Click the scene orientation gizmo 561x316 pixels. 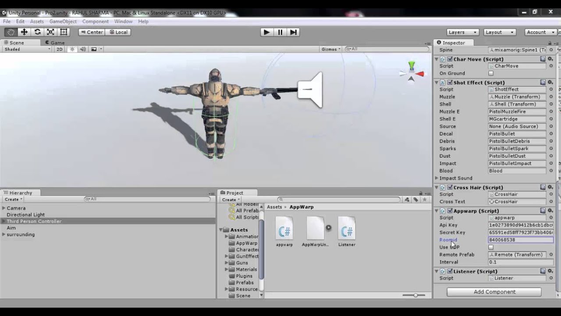(412, 72)
